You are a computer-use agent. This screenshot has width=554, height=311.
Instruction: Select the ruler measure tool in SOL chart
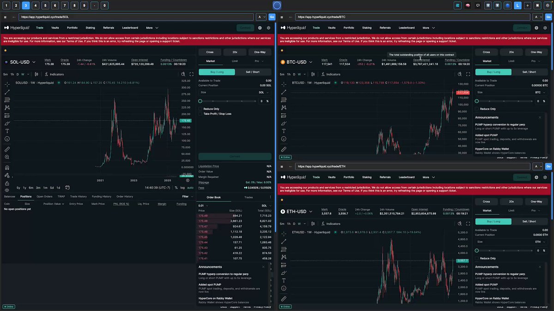click(7, 149)
